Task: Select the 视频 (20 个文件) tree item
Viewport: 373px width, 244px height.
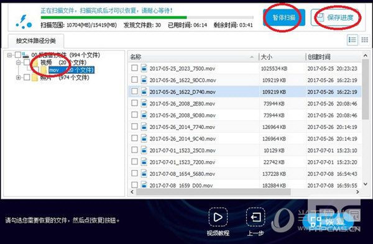Action: click(63, 63)
